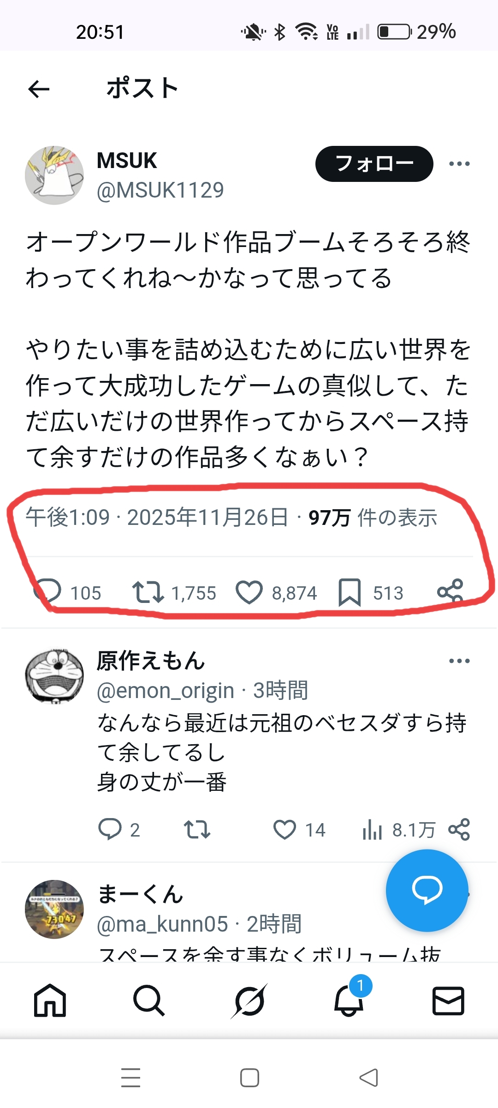Reply to 原作えもん's comment
The height and width of the screenshot is (1108, 498).
[110, 829]
